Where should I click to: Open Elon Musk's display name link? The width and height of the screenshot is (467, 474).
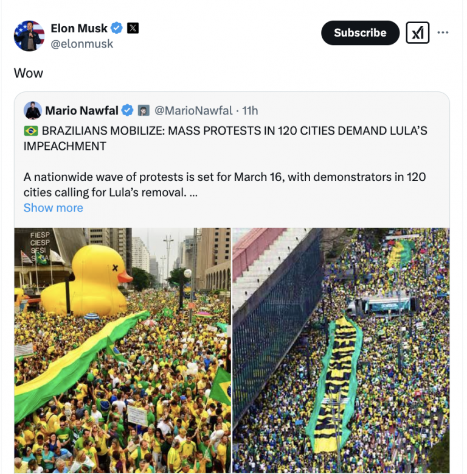[78, 28]
